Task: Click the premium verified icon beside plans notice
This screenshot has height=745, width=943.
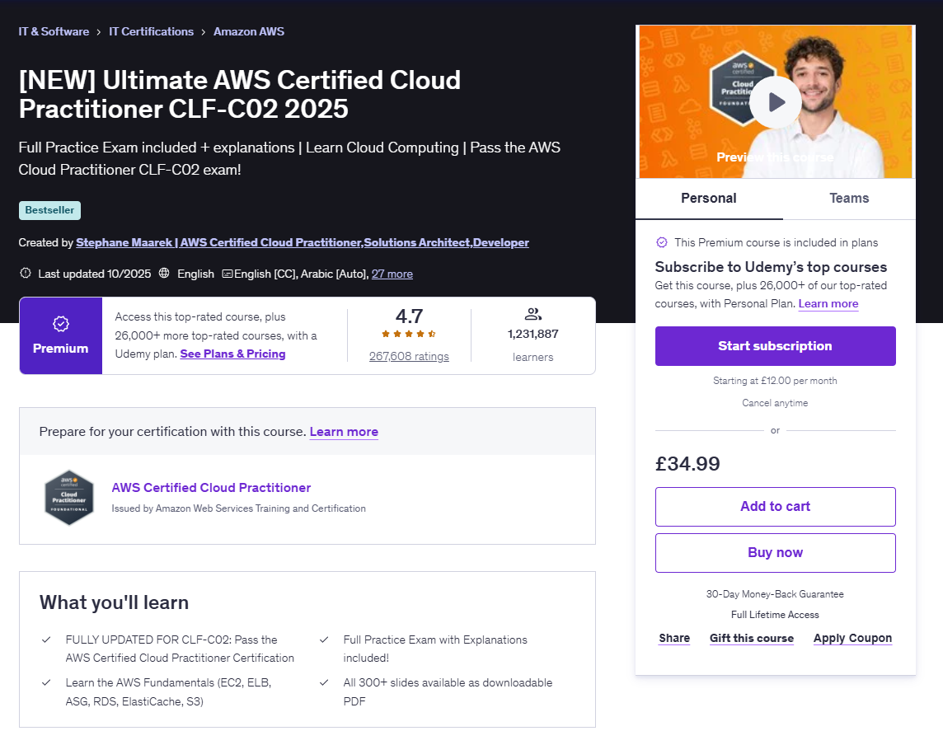Action: pos(662,242)
